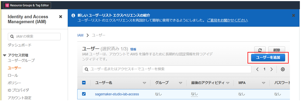Click the info icon in the banner
The image size is (301, 102).
tap(73, 15)
